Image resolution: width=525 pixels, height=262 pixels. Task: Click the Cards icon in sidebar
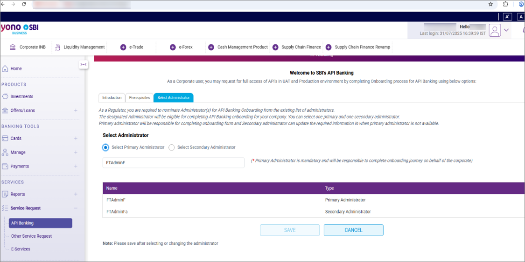[5, 138]
